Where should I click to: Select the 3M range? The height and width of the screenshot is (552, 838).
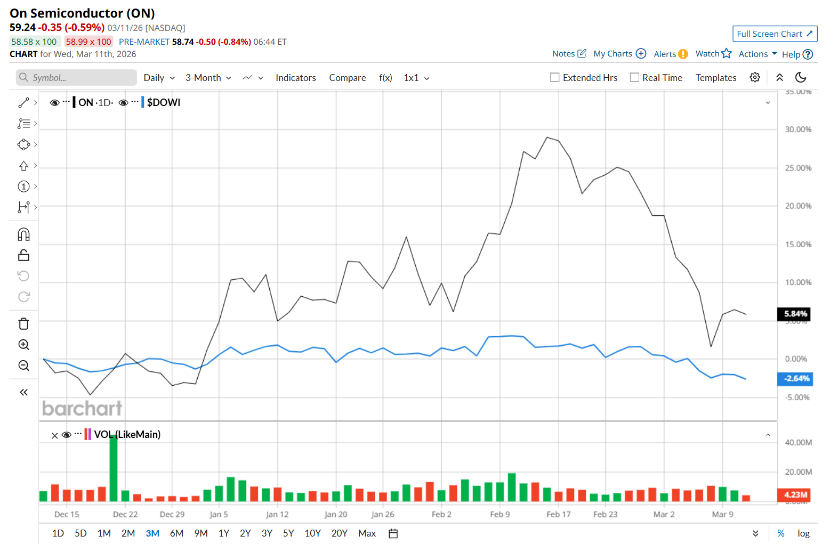pyautogui.click(x=152, y=533)
